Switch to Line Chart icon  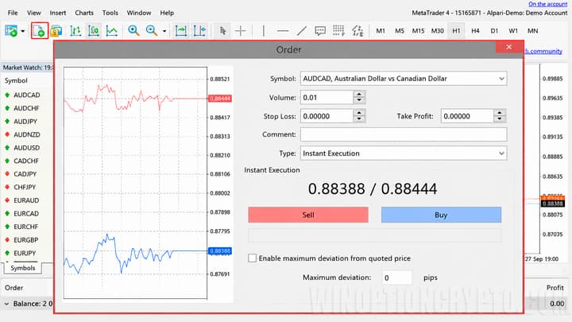[x=112, y=31]
